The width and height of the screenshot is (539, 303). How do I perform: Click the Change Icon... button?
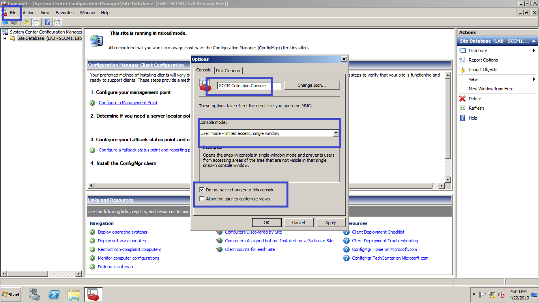[x=312, y=85]
